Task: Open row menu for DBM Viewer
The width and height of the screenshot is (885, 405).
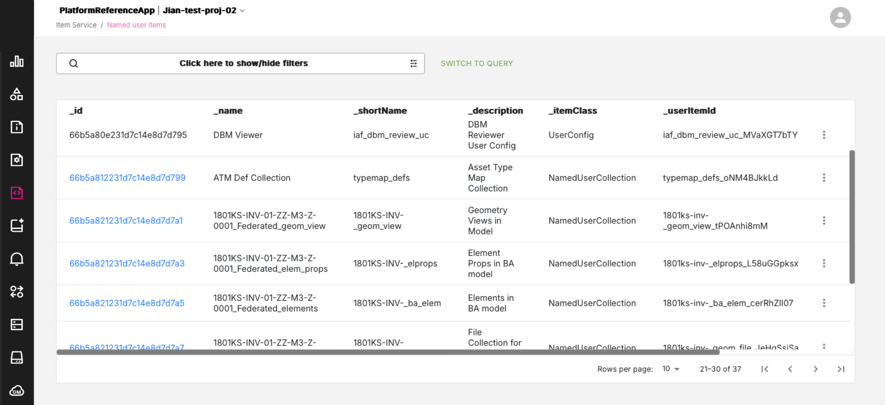Action: pos(824,135)
